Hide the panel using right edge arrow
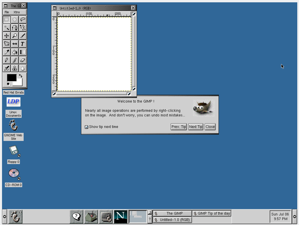The width and height of the screenshot is (299, 225). 294,217
